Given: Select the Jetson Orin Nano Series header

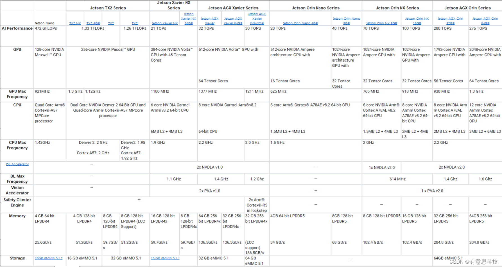Looking at the screenshot, I should coord(316,8).
